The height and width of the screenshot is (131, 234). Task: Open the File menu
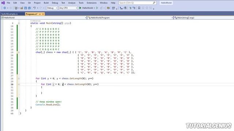tap(8, 3)
